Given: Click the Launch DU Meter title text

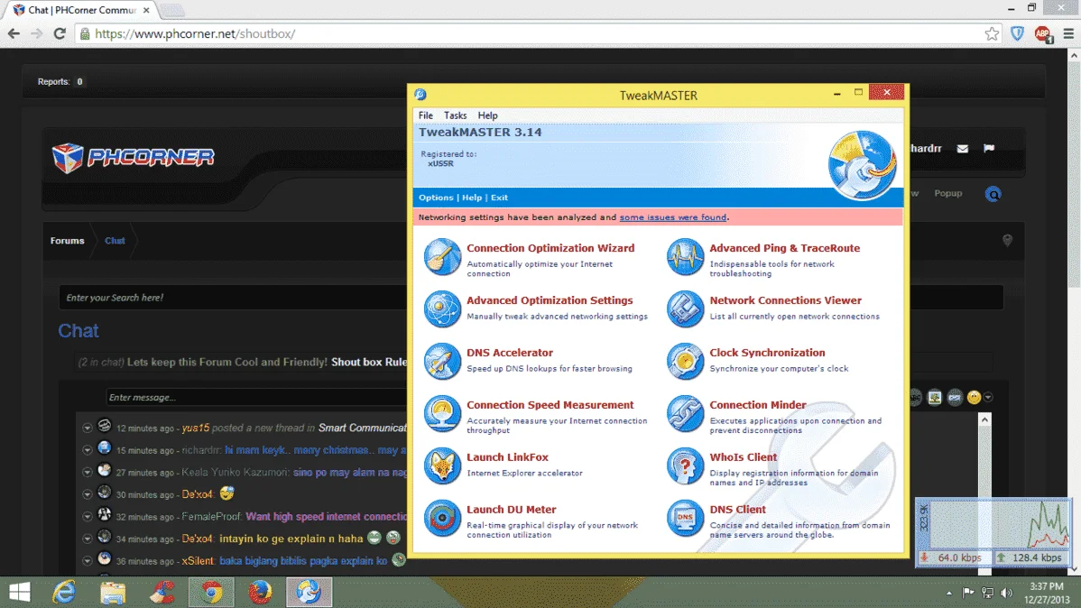Looking at the screenshot, I should 511,510.
